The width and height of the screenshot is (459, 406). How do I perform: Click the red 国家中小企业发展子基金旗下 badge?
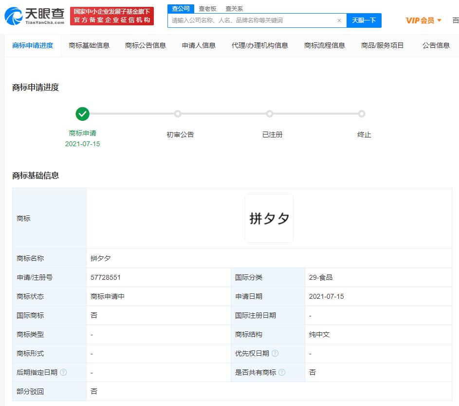[112, 15]
